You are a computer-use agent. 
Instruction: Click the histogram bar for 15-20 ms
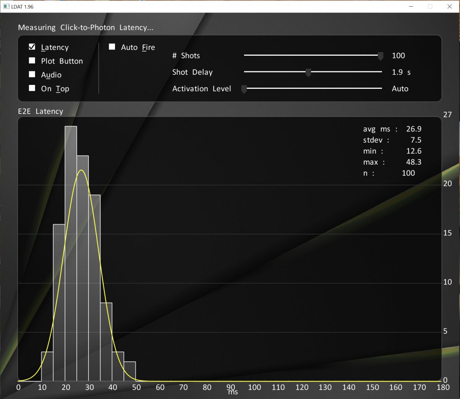click(x=59, y=302)
